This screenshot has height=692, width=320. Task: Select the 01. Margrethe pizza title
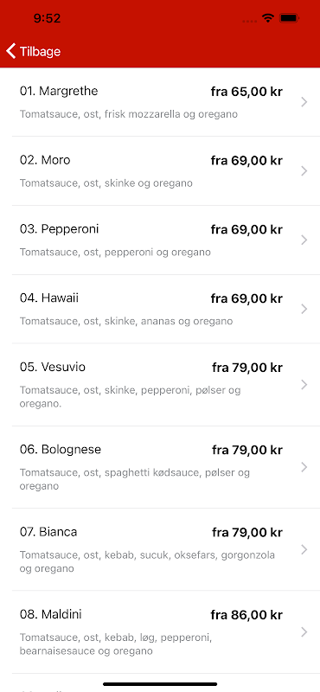click(59, 91)
